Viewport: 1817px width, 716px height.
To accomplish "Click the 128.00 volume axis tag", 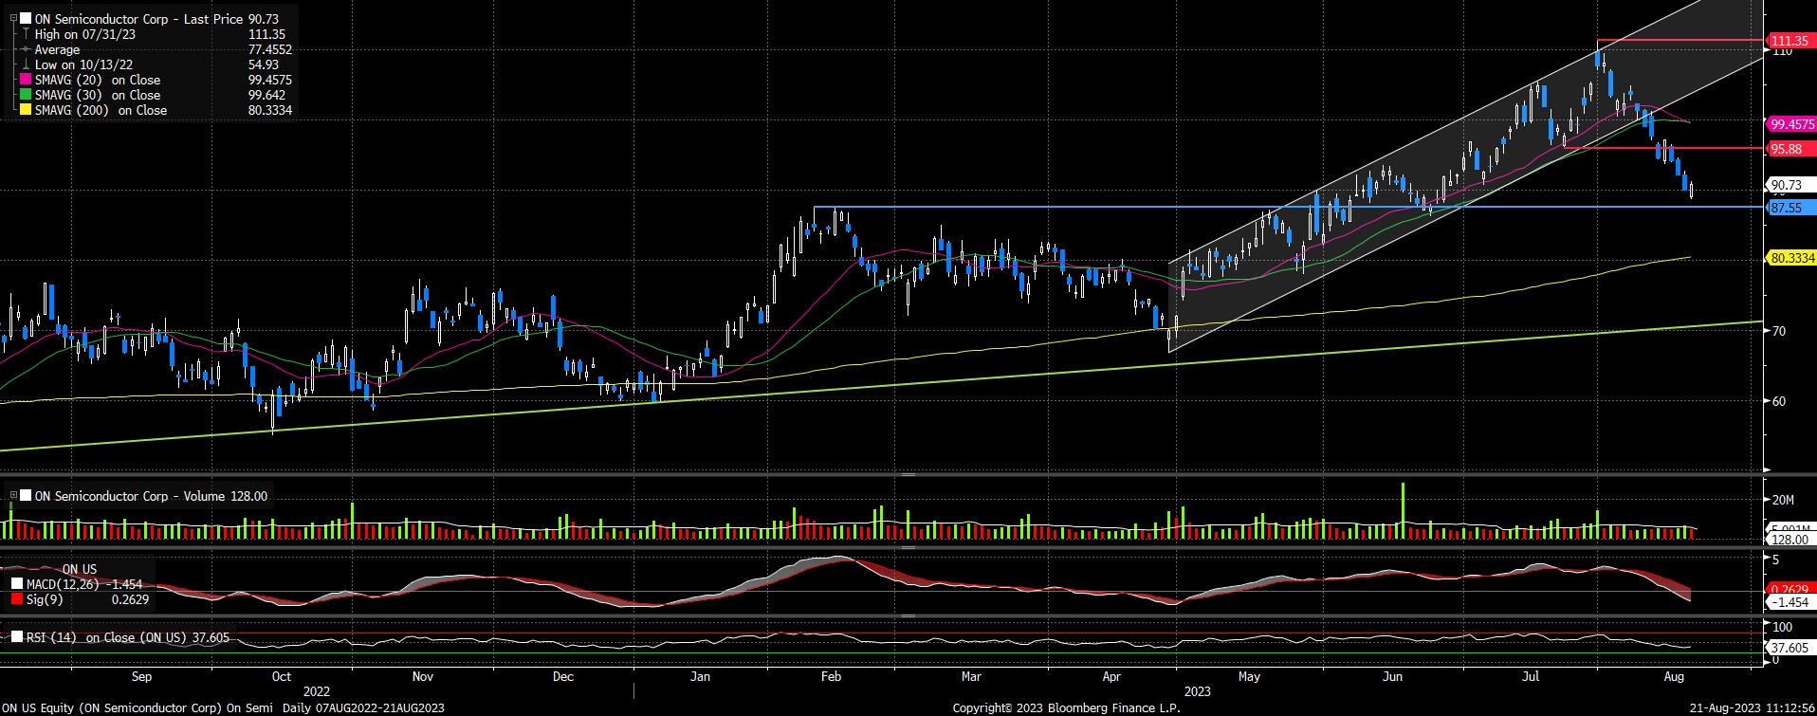I will [x=1789, y=539].
